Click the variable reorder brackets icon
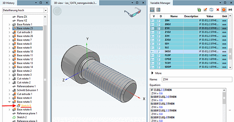Viewport: 234px width, 122px height. 211,10
